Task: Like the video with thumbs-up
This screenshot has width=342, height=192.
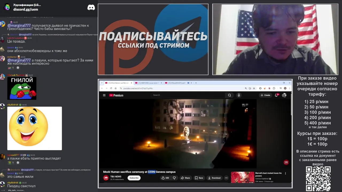Action: pos(165,178)
